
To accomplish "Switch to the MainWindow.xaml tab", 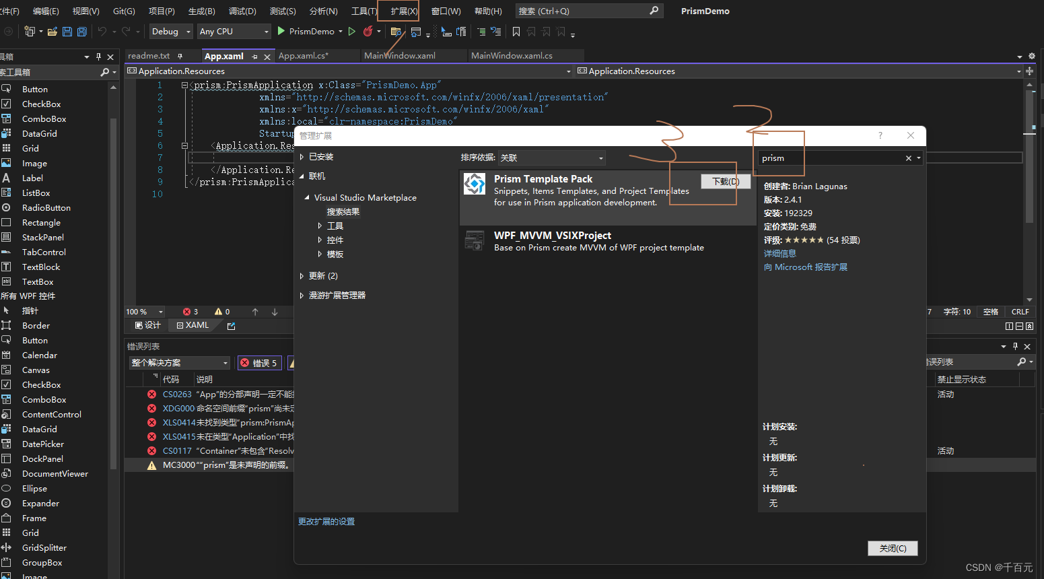I will [400, 56].
